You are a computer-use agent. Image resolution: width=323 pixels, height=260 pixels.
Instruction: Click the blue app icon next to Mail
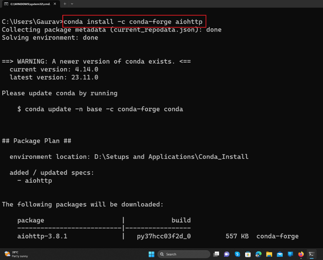click(x=290, y=254)
